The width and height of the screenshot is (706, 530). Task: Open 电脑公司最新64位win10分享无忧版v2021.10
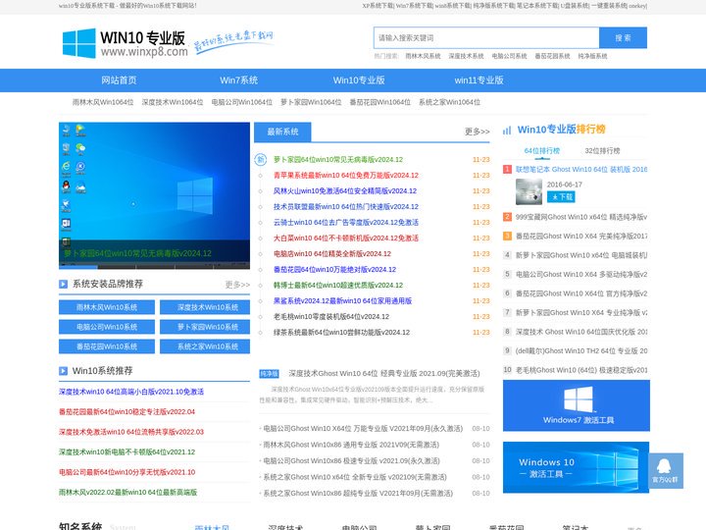pos(126,472)
